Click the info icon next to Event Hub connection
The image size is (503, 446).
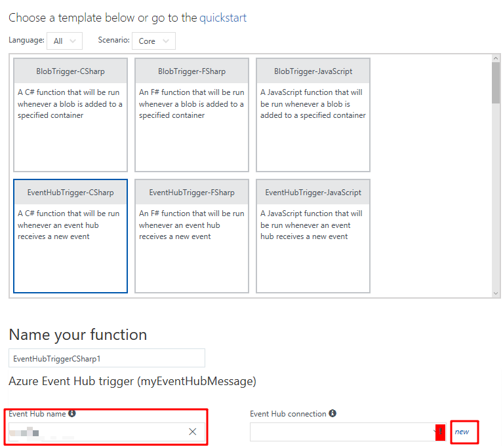332,413
